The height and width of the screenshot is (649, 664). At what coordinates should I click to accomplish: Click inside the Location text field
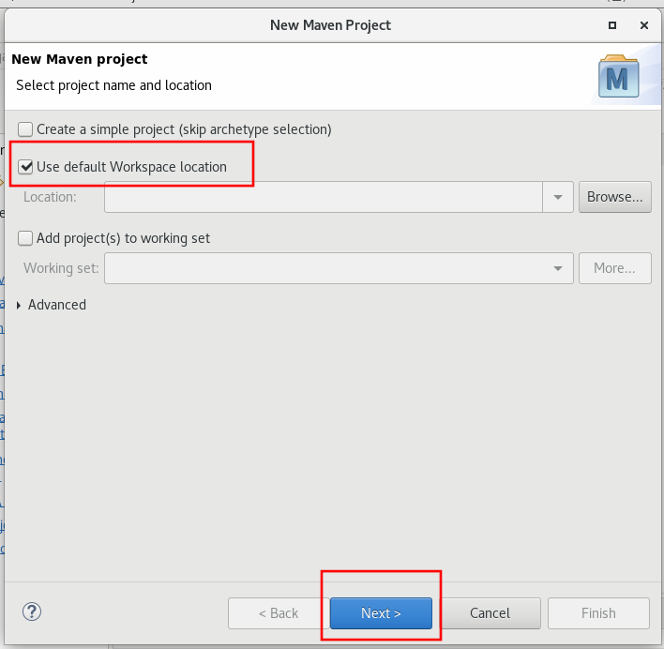pos(324,197)
